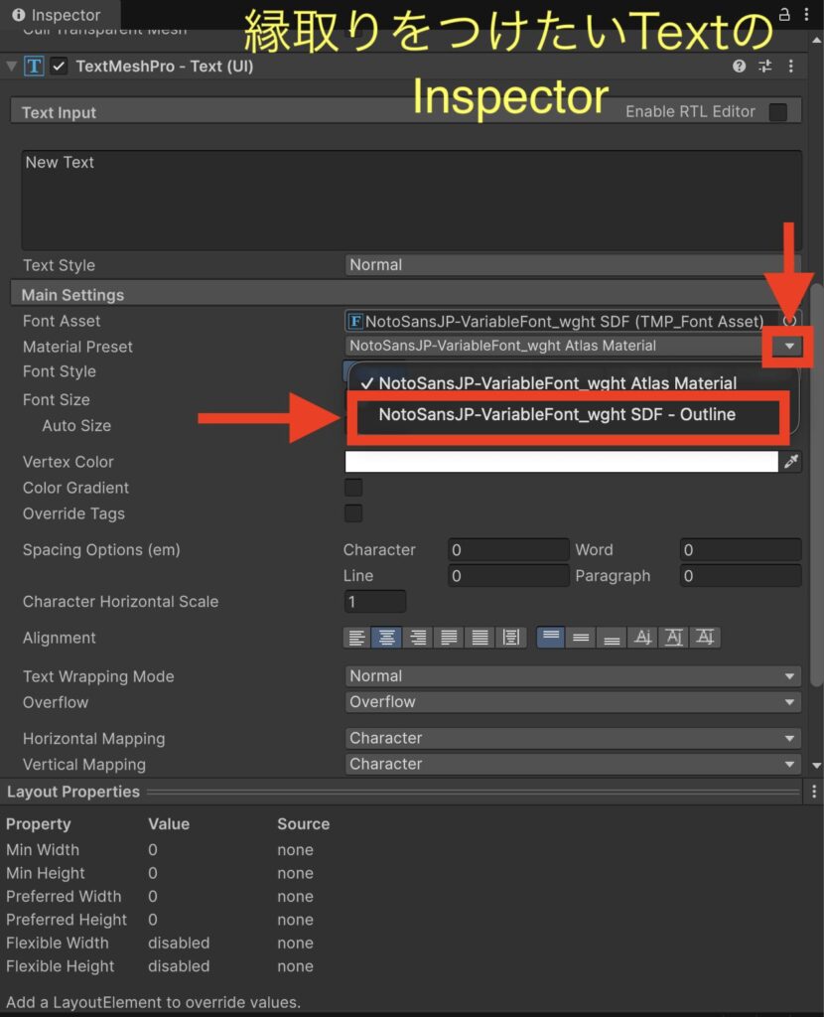824x1017 pixels.
Task: Enable the TextMeshPro component checkbox
Action: [x=59, y=67]
